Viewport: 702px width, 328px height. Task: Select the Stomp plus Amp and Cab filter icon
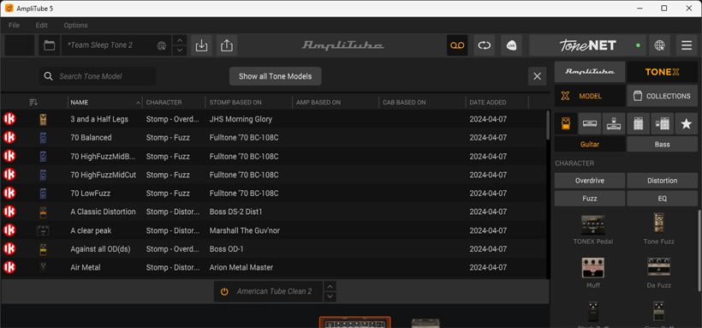coord(662,123)
